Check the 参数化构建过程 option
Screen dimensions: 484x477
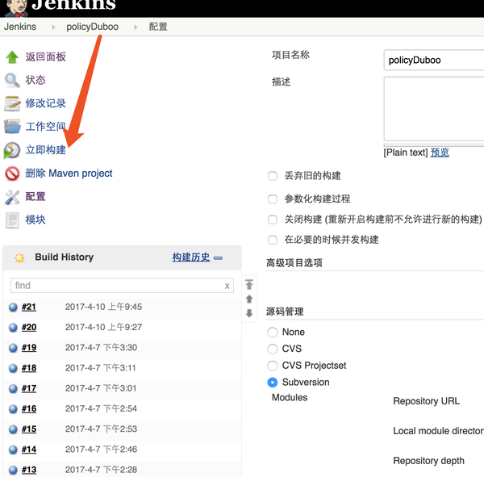[x=273, y=199]
